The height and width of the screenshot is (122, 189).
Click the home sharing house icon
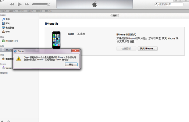[x=3, y=59]
